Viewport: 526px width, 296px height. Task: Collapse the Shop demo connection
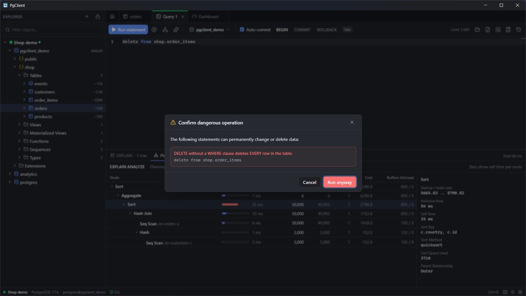tap(5, 43)
